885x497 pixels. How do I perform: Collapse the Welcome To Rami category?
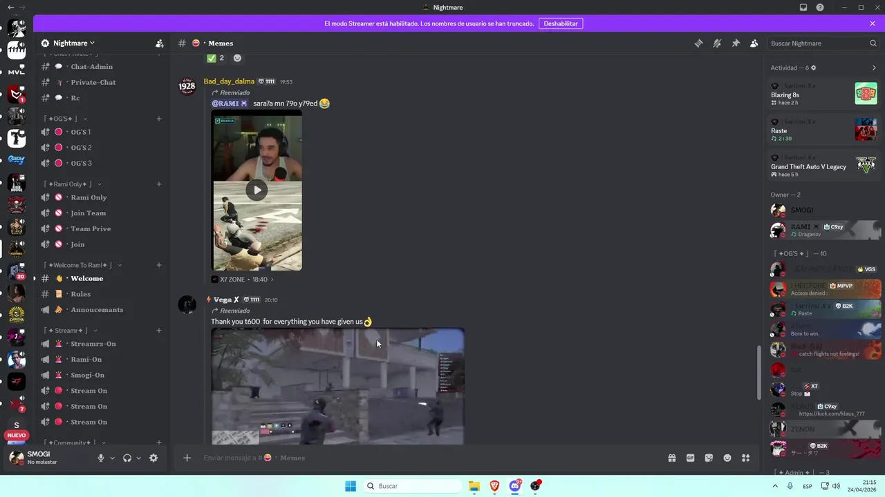(x=82, y=265)
